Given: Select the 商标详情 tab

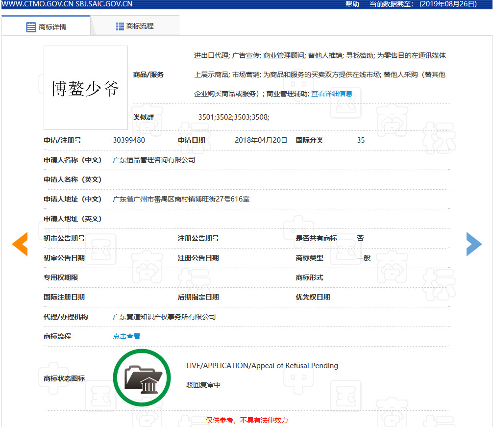Looking at the screenshot, I should tap(51, 27).
